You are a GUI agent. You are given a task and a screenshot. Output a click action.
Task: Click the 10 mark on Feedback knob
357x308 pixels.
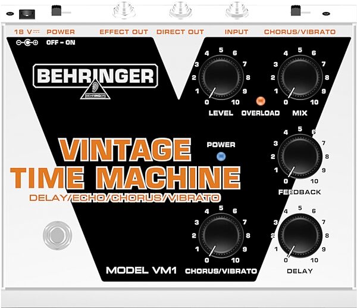[314, 181]
